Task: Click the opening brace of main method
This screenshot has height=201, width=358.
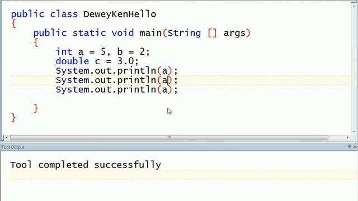Action: click(36, 42)
